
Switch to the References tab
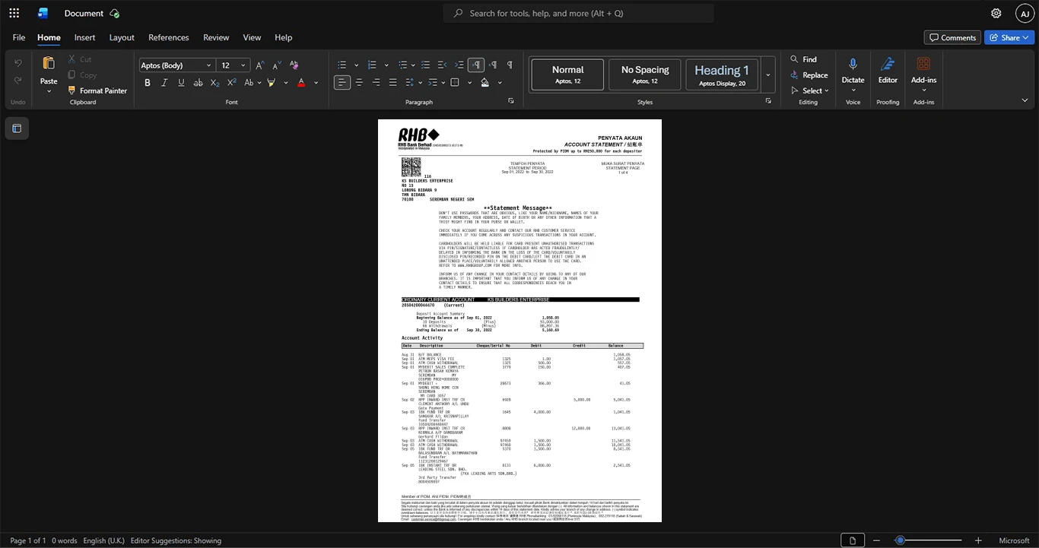[169, 37]
